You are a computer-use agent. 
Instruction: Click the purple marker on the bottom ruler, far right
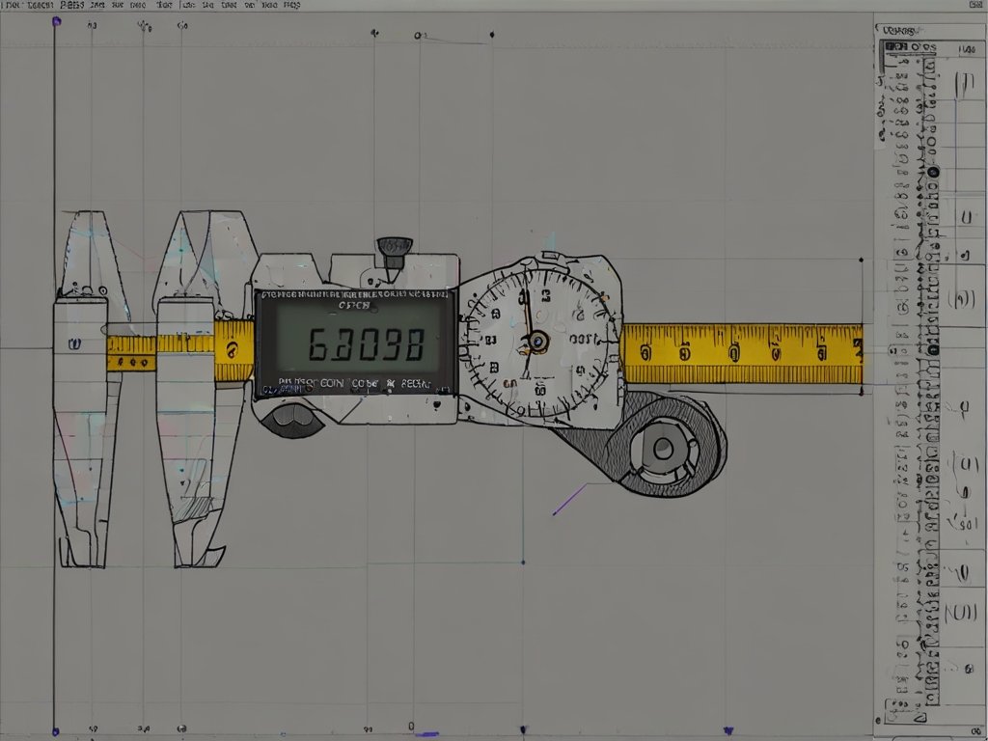click(728, 730)
